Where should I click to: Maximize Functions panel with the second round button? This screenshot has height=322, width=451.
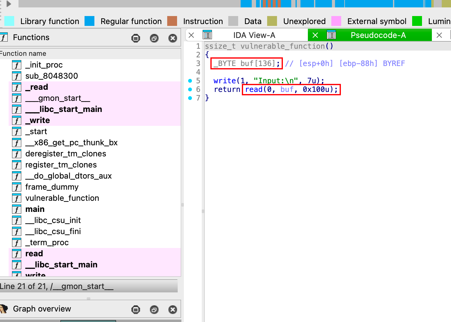point(154,38)
